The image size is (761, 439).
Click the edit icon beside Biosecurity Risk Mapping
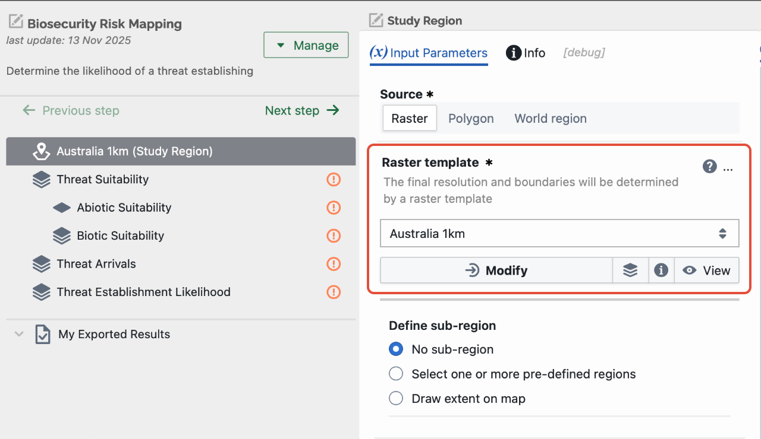click(x=16, y=23)
